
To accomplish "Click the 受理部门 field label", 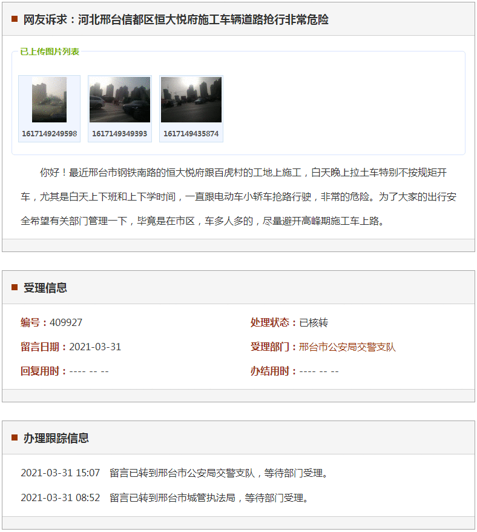I will pyautogui.click(x=273, y=347).
